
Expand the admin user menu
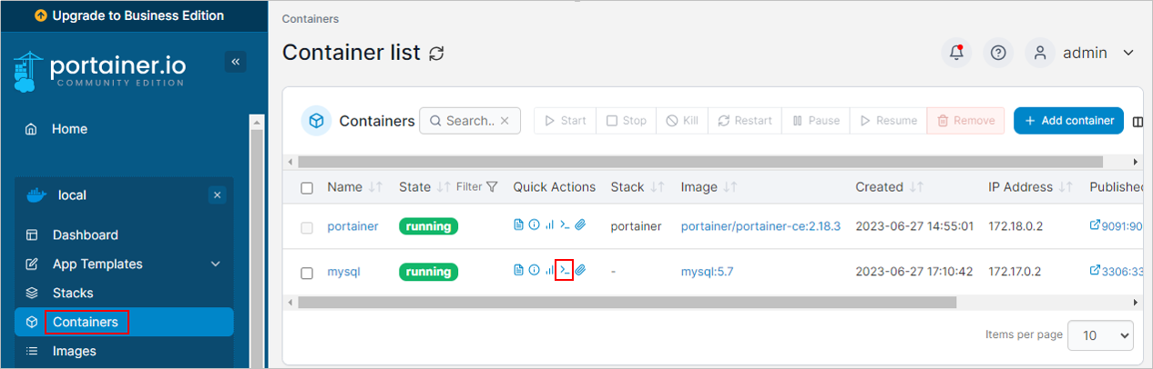point(1081,53)
